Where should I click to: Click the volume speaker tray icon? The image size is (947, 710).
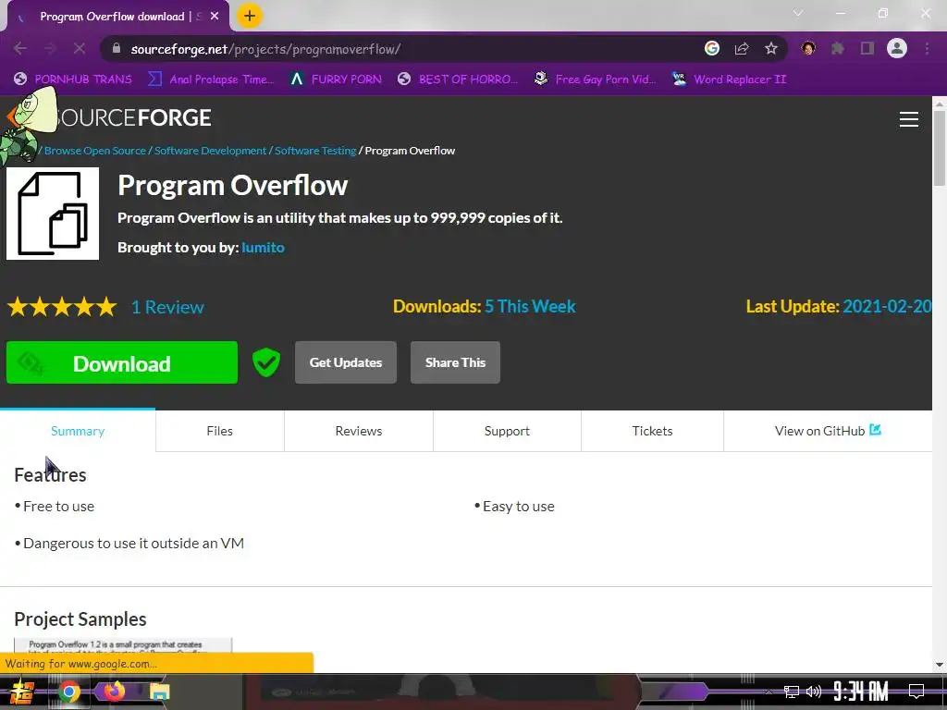[814, 692]
